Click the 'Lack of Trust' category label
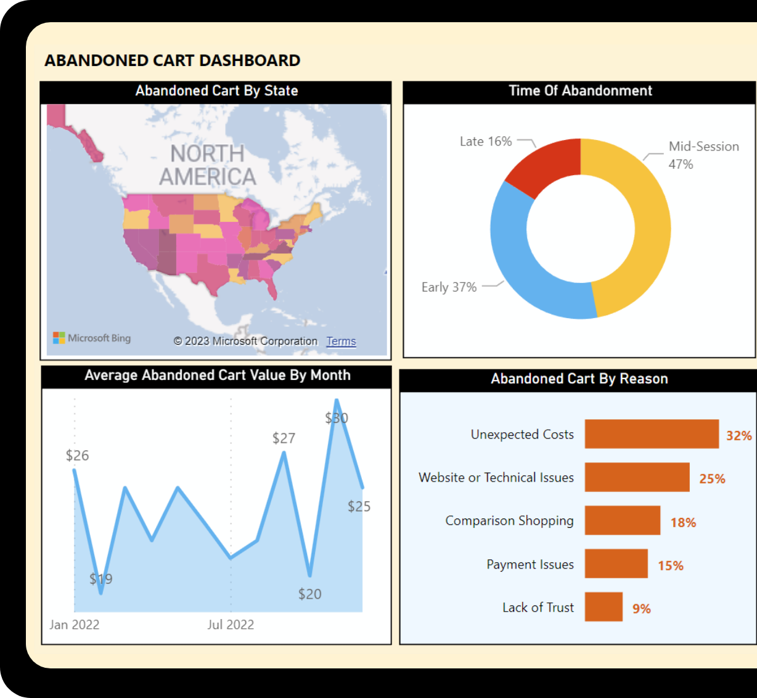This screenshot has height=698, width=757. point(538,607)
